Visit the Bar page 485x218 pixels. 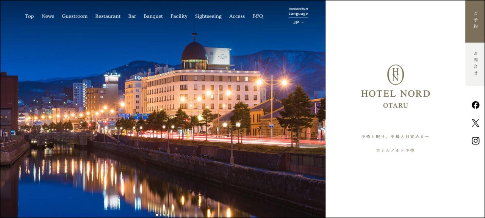tap(132, 16)
